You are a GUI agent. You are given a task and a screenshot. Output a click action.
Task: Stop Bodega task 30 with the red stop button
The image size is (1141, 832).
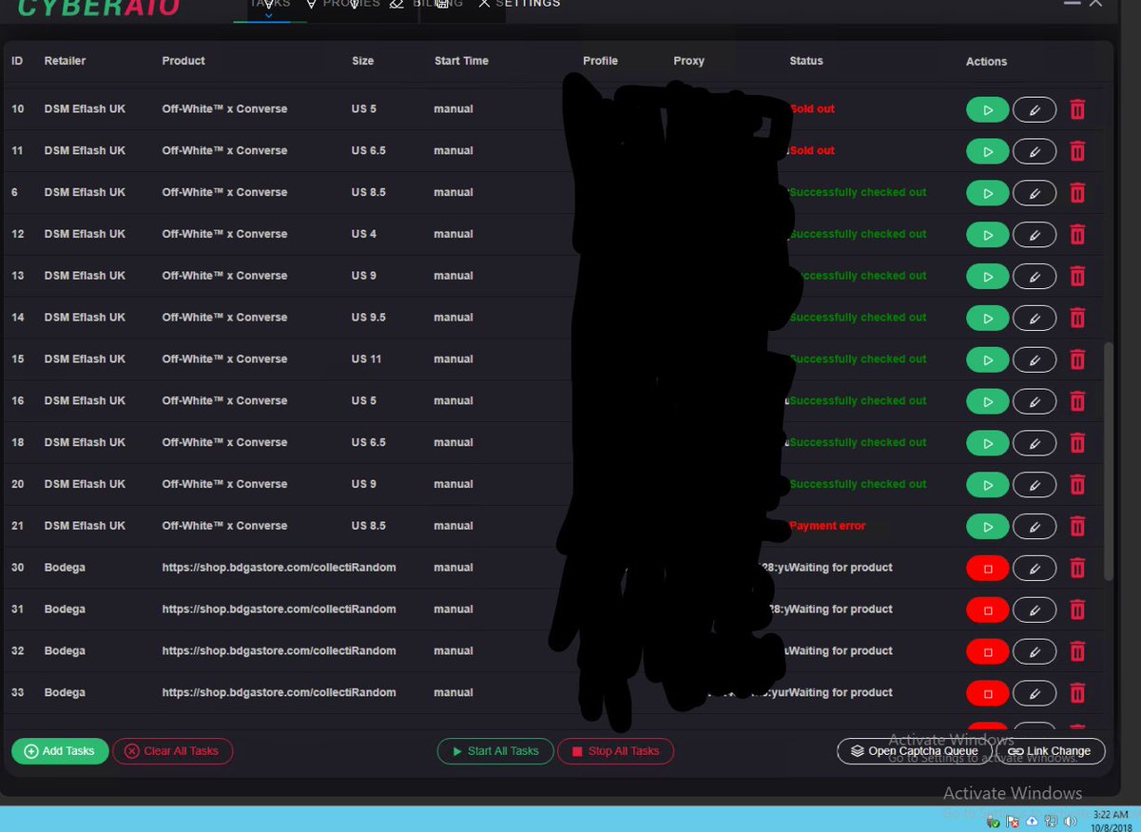click(x=987, y=569)
